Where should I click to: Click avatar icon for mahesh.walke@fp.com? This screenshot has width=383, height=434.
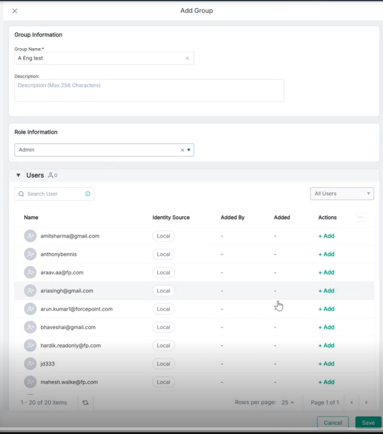pyautogui.click(x=30, y=382)
